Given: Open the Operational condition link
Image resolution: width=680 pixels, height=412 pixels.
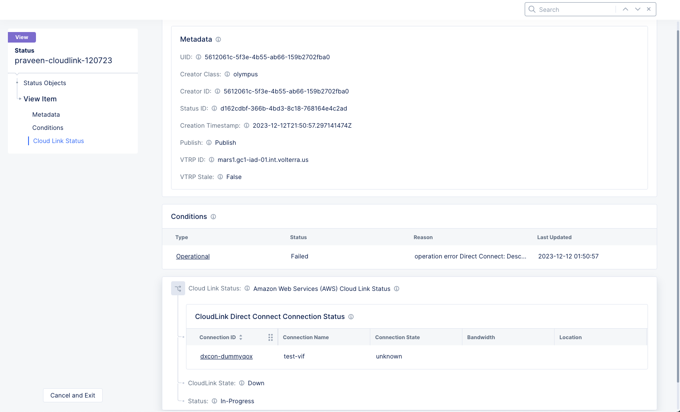Looking at the screenshot, I should click(193, 256).
